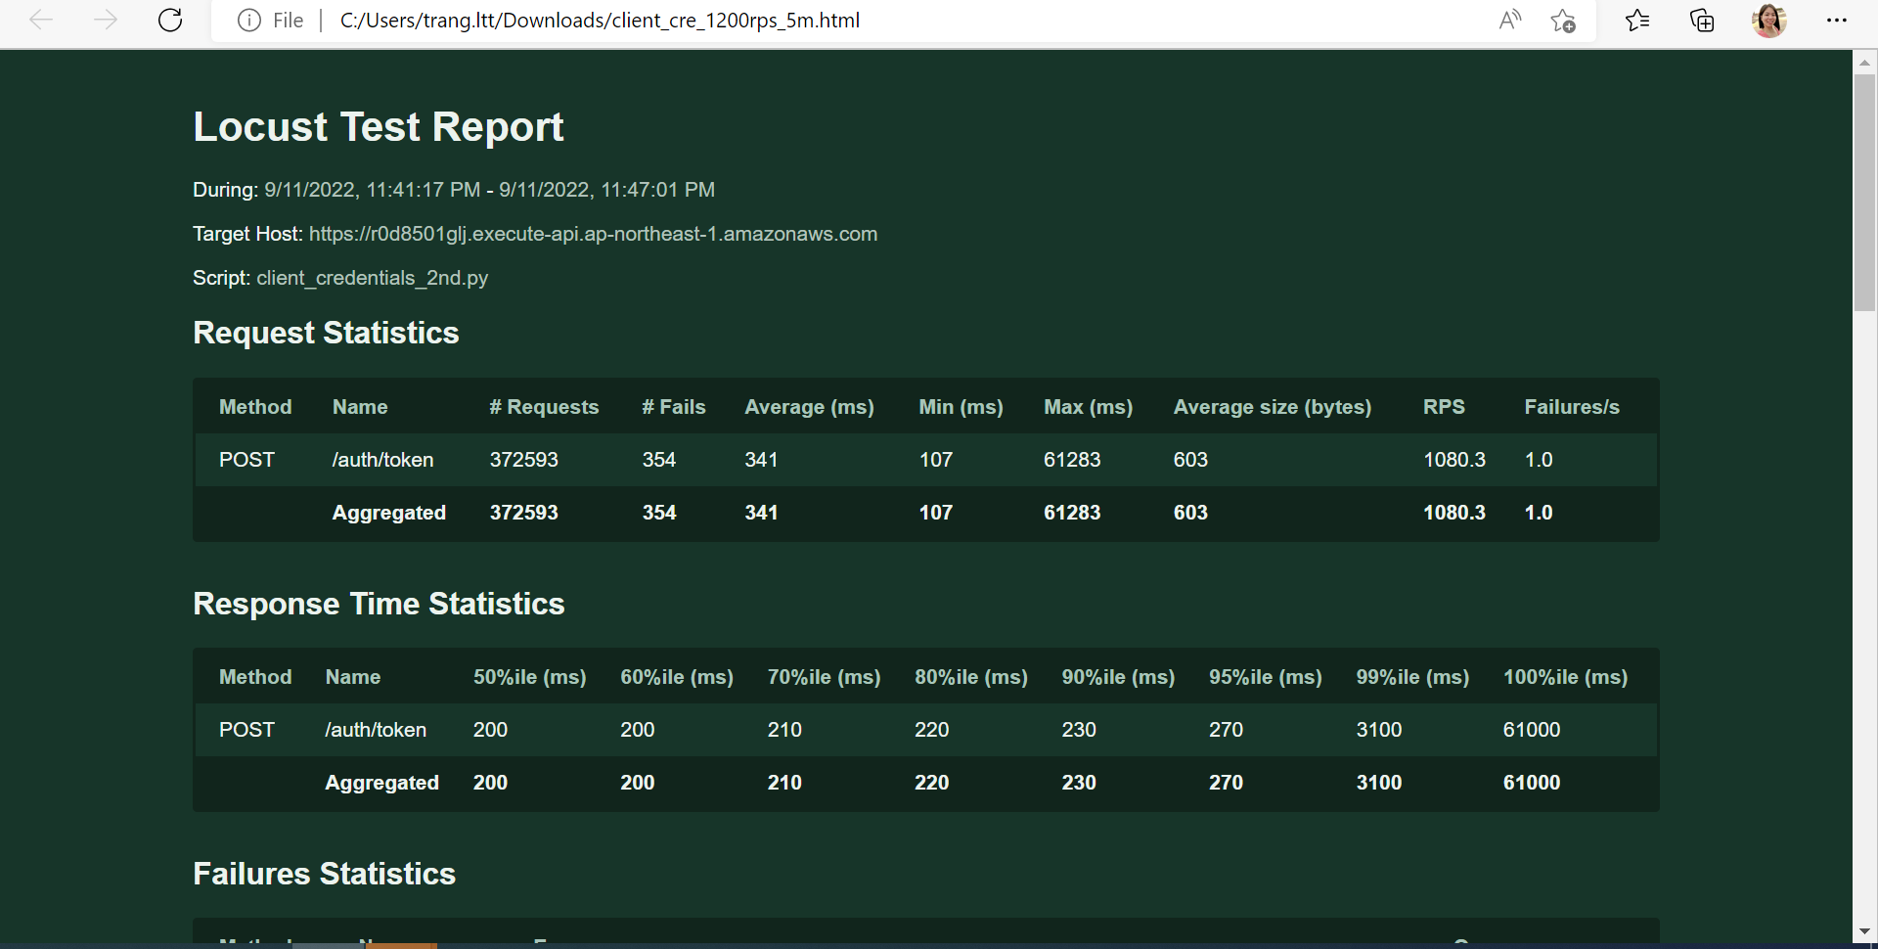Click the browser back arrow
1878x949 pixels.
(41, 21)
